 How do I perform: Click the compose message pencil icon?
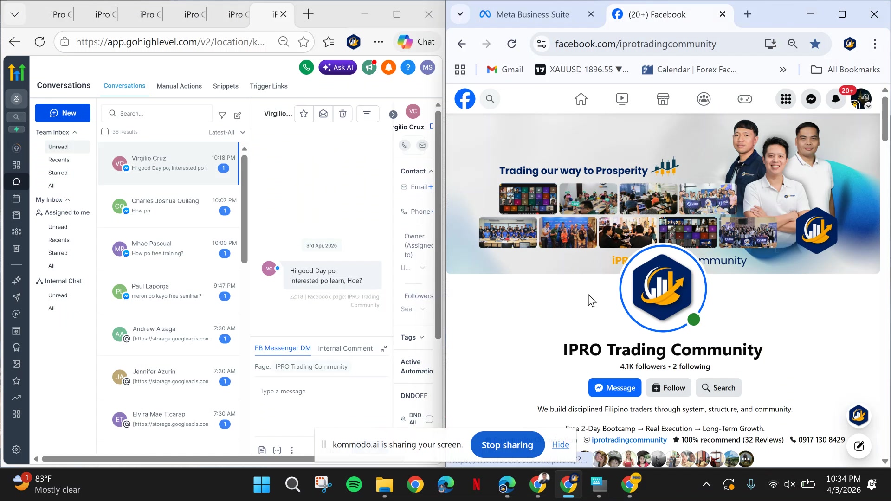(238, 115)
